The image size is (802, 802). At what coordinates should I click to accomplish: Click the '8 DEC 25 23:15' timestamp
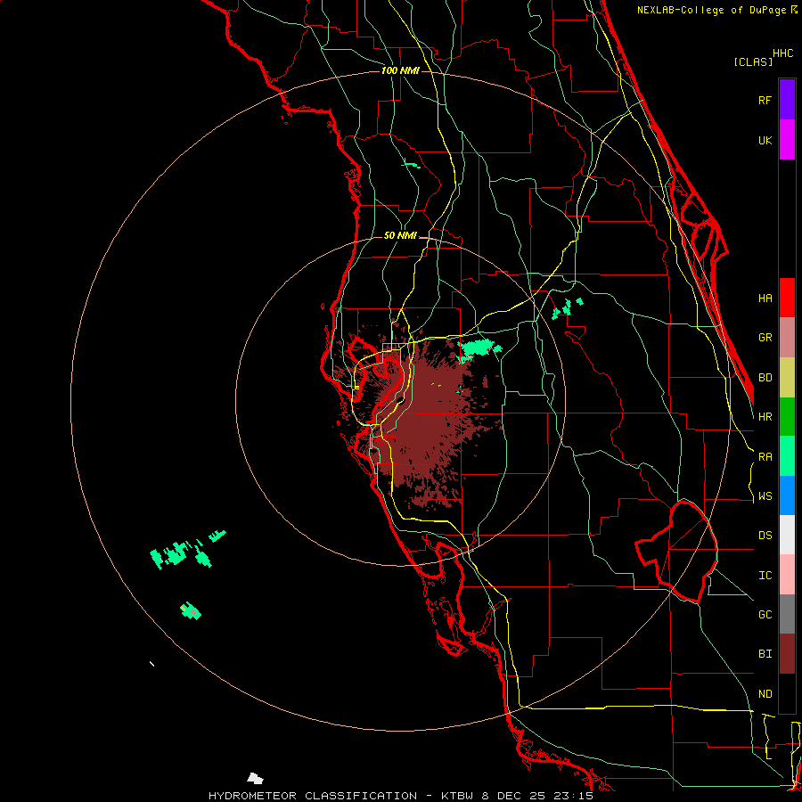[x=537, y=796]
